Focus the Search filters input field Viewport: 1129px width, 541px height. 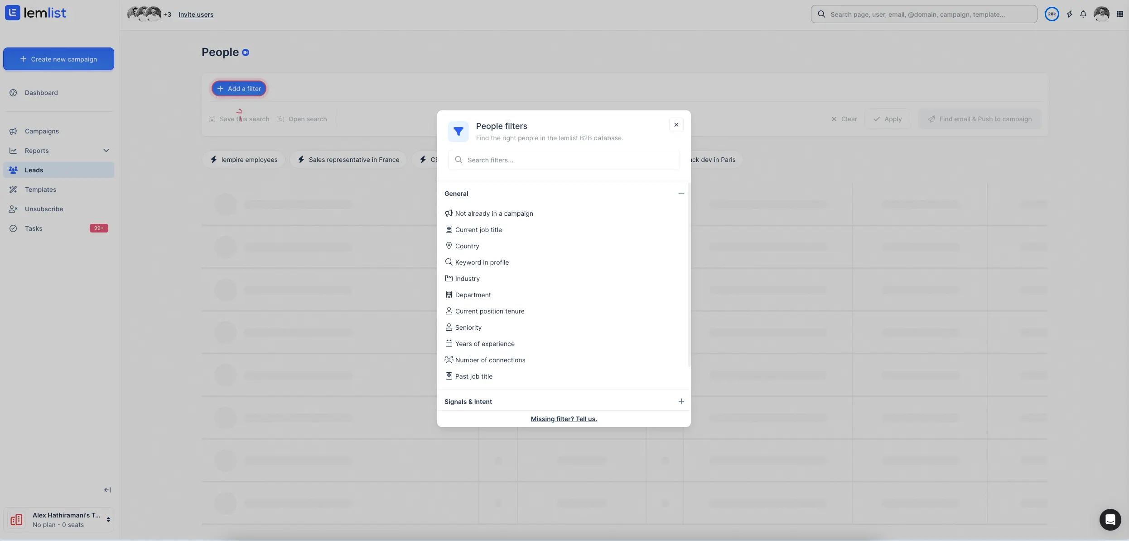(x=571, y=160)
